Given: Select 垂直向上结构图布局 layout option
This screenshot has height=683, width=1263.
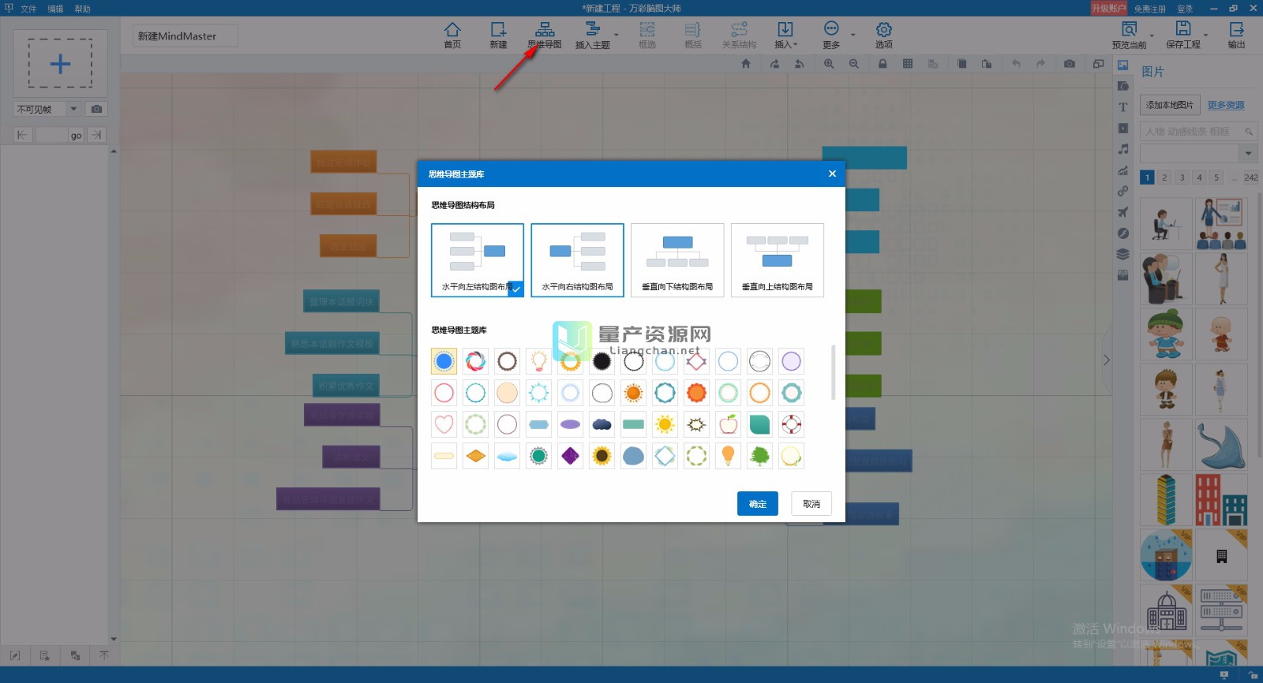Looking at the screenshot, I should point(778,260).
